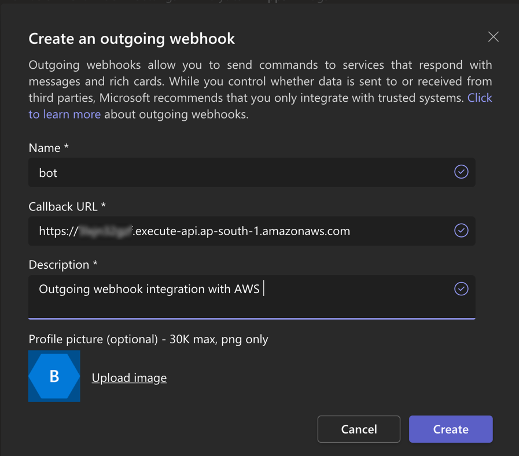
Task: Click the 'Name *' field label
Action: tap(49, 148)
